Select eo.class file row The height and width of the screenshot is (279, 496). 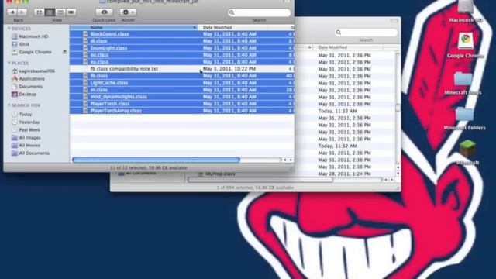[182, 55]
